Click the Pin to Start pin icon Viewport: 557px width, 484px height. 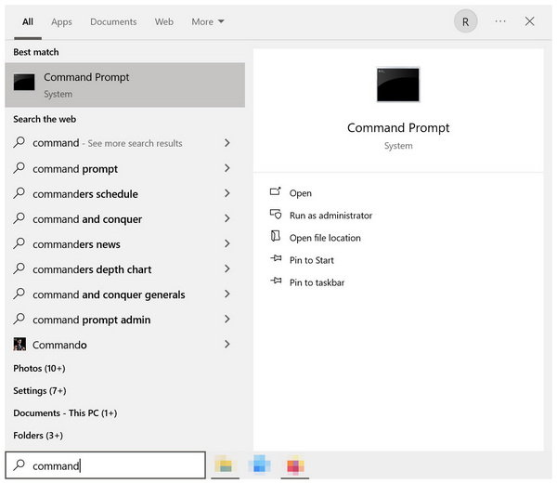[275, 259]
